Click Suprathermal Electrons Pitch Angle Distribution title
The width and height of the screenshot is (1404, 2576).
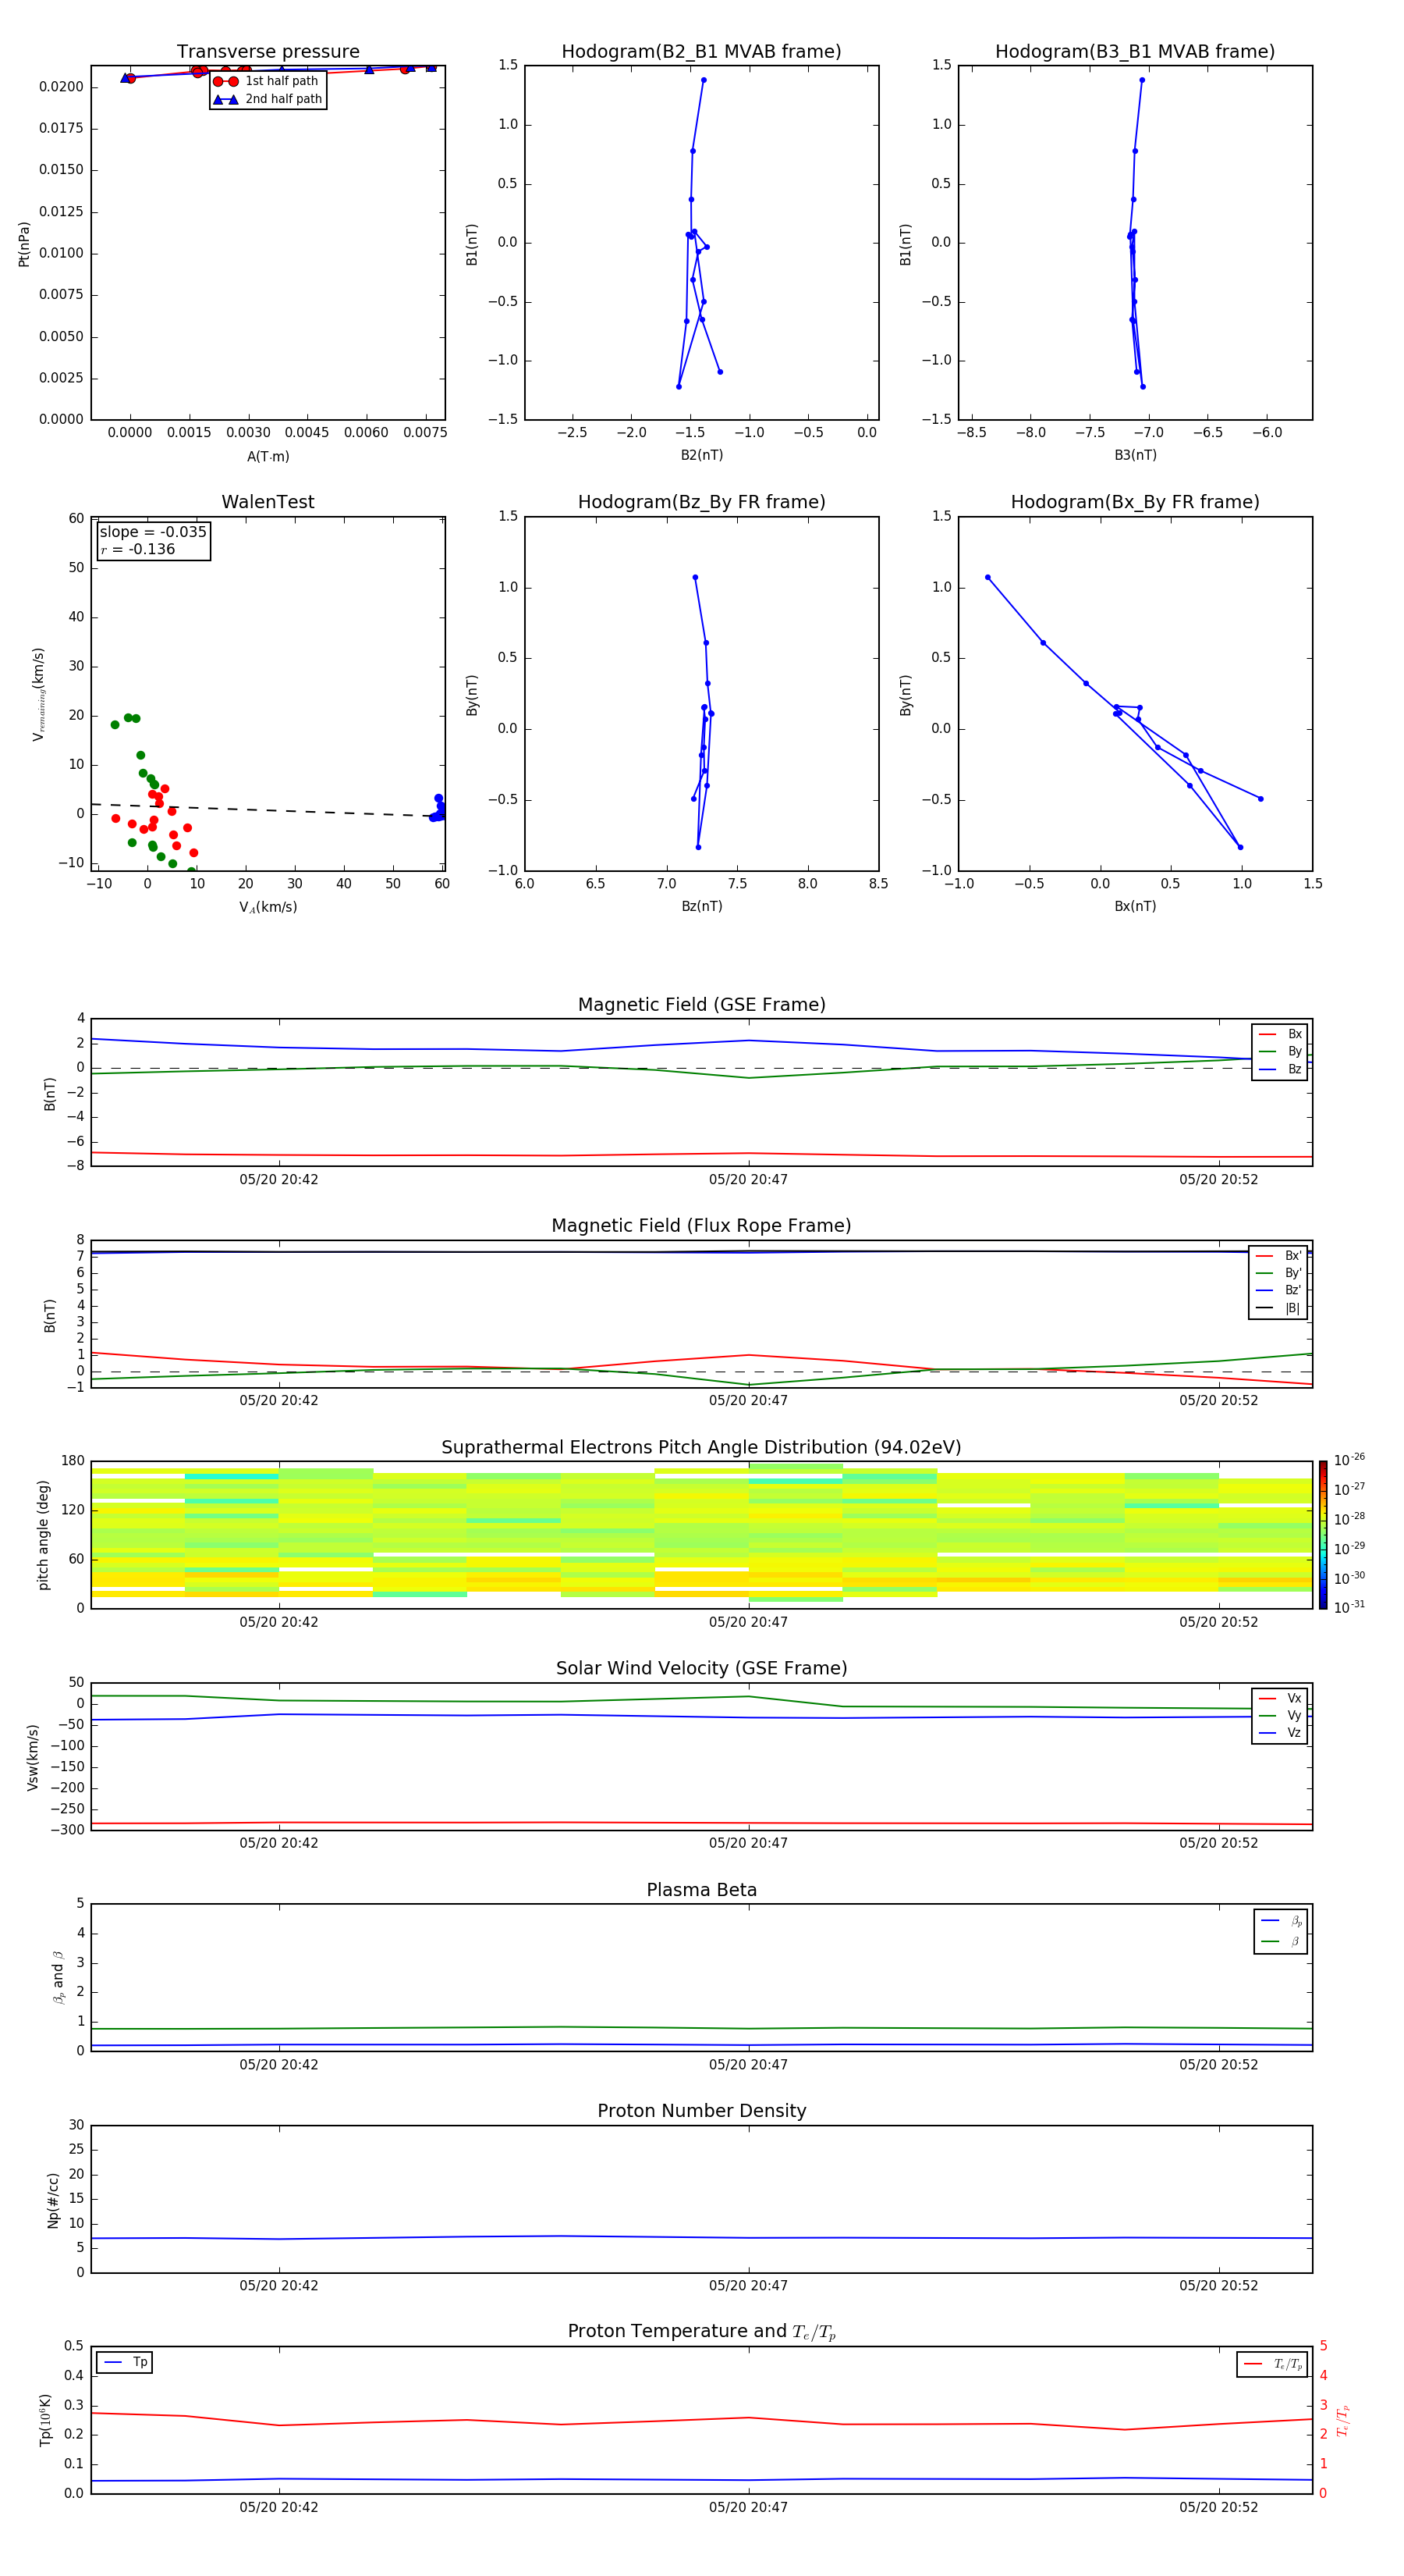701,1448
